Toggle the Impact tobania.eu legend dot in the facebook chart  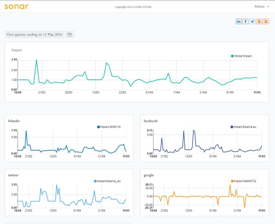point(231,127)
